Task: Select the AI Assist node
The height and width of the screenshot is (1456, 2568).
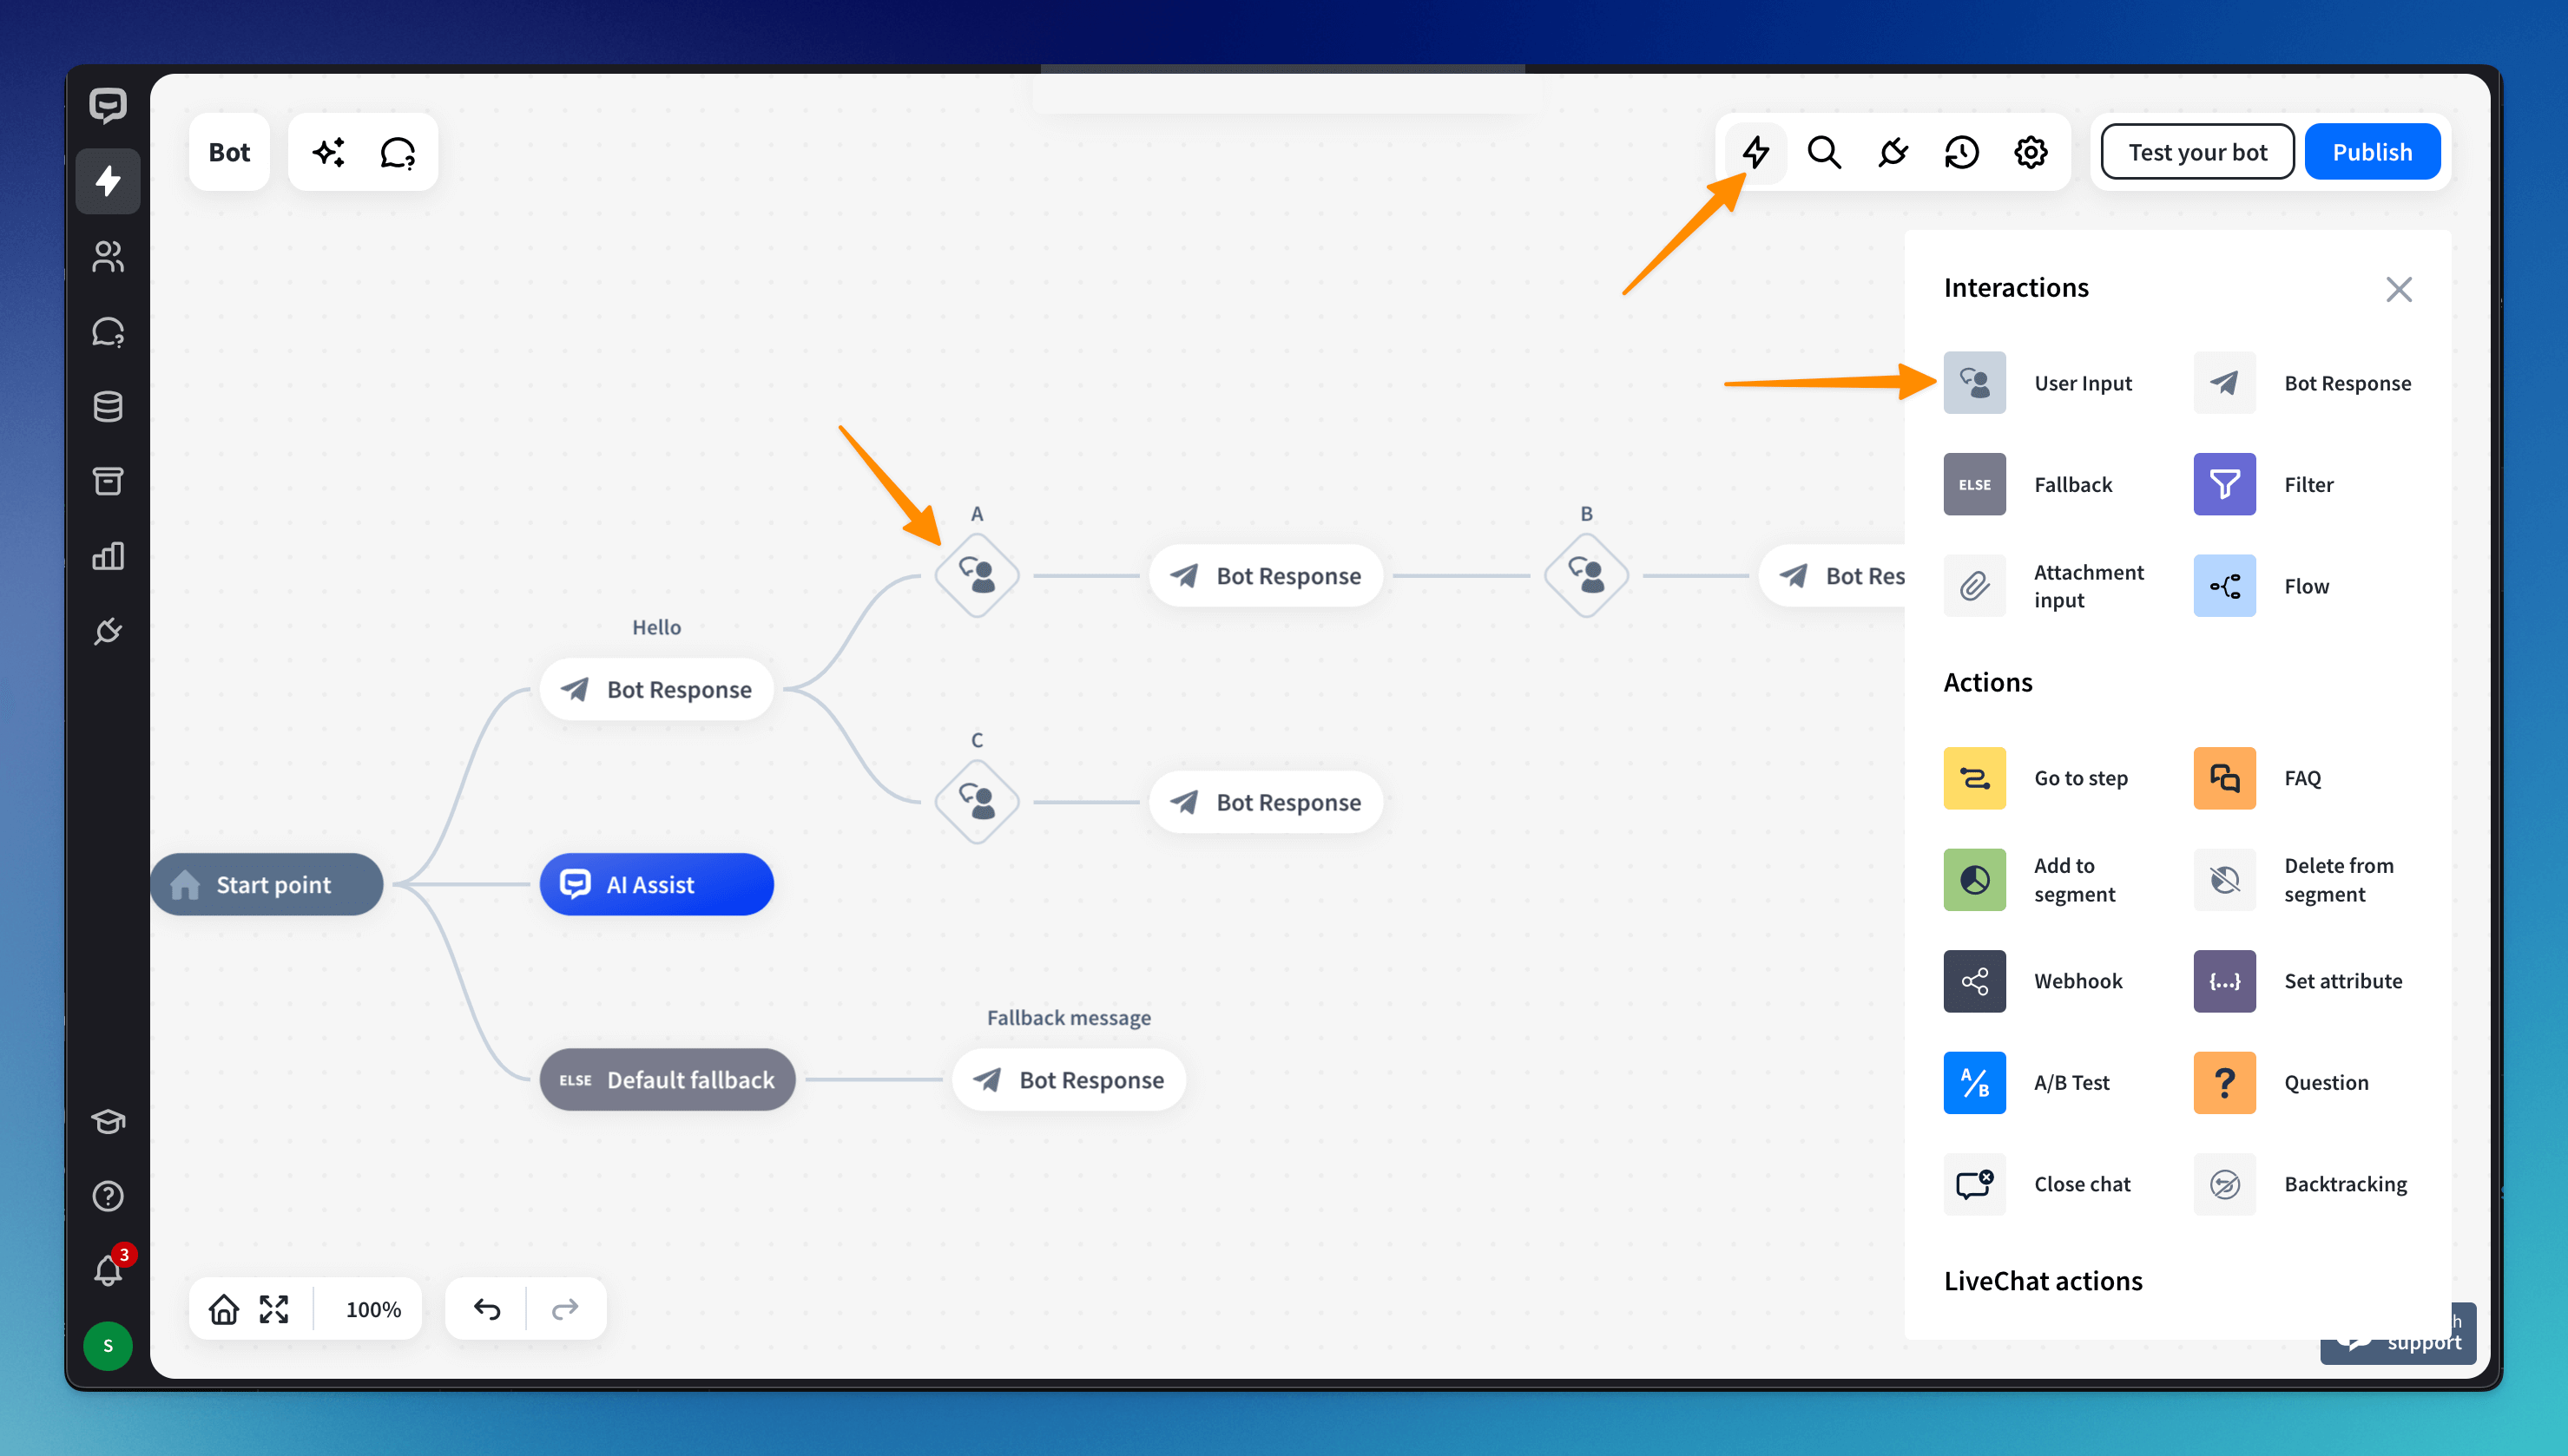Action: click(x=656, y=884)
